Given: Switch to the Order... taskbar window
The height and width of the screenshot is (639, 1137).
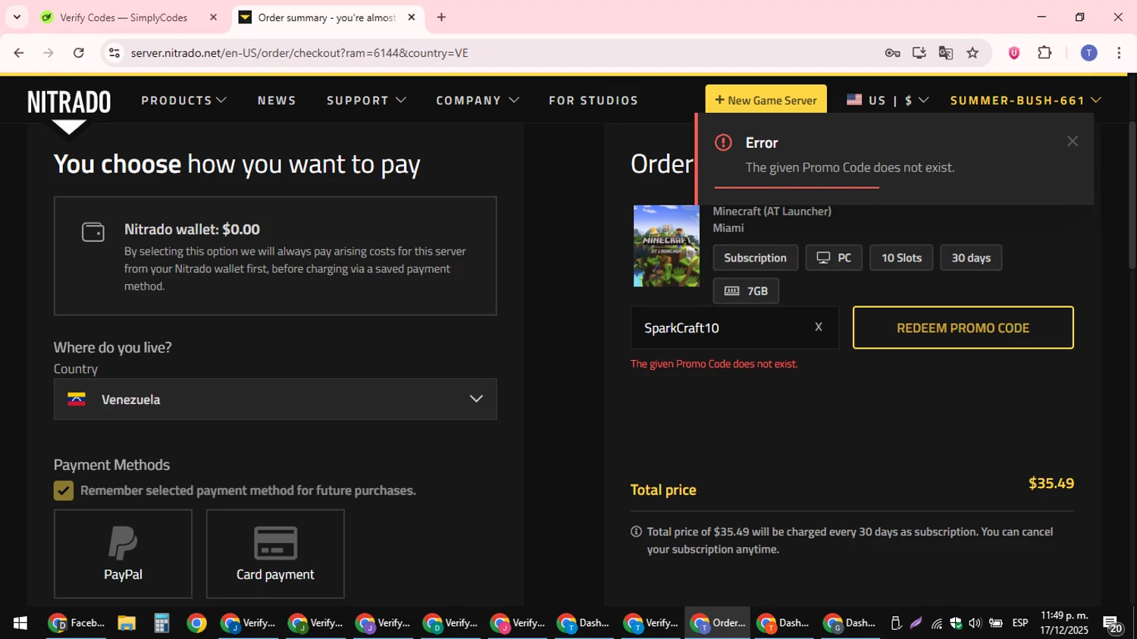Looking at the screenshot, I should pyautogui.click(x=717, y=623).
